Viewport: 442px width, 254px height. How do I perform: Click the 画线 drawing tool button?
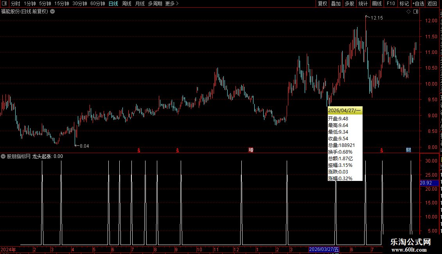(x=377, y=4)
